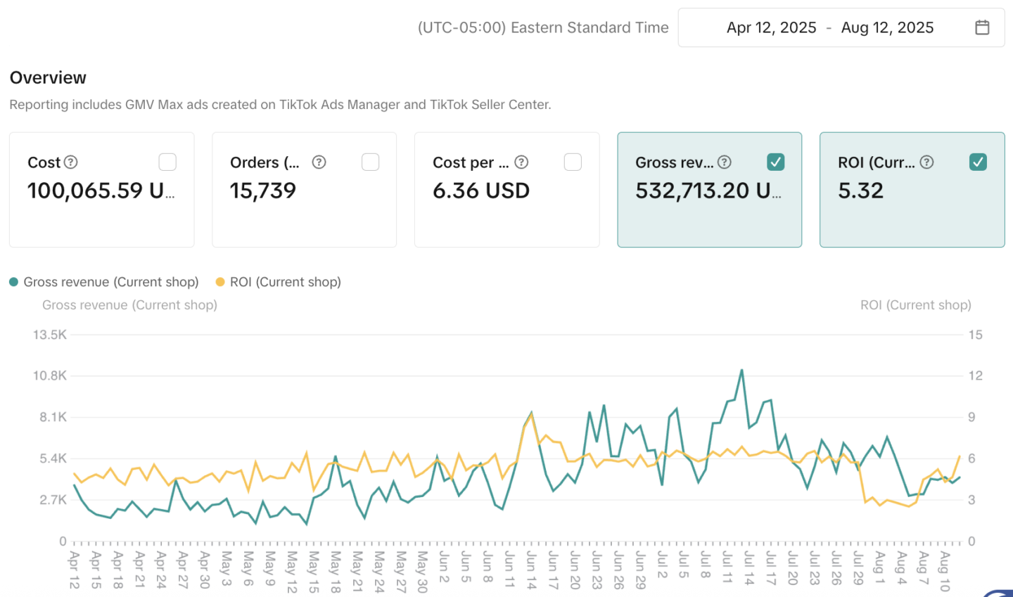Select the 100,065.59 USD Cost card
This screenshot has width=1013, height=597.
point(101,204)
